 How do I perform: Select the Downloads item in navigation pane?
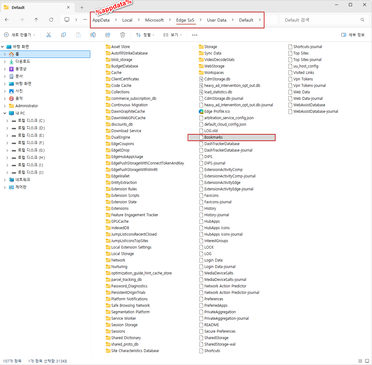tap(23, 61)
